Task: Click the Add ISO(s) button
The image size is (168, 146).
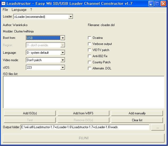Action: coord(30,113)
